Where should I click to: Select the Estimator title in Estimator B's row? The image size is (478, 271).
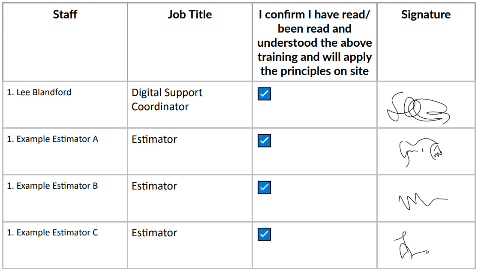[154, 186]
